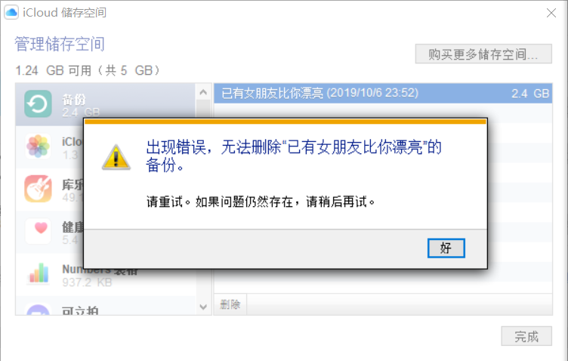Click the Numbers bar chart icon
The width and height of the screenshot is (568, 361).
[39, 273]
